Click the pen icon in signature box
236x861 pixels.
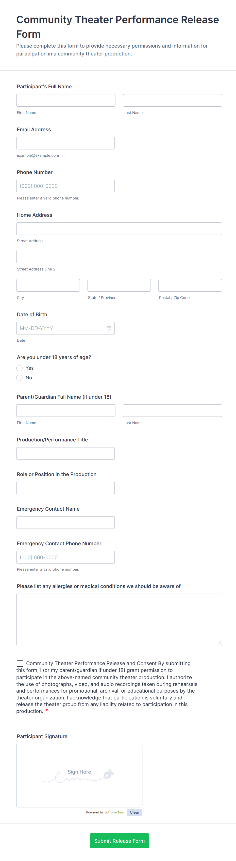coord(109,773)
